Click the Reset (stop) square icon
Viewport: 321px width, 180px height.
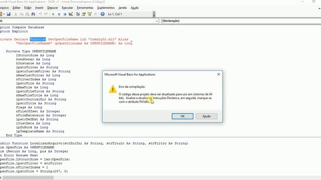point(65,14)
